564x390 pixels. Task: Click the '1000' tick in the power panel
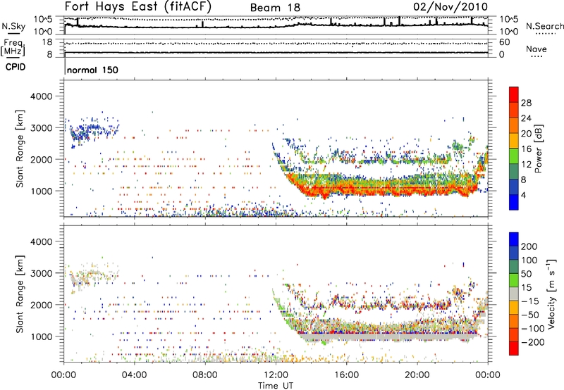tap(42, 191)
